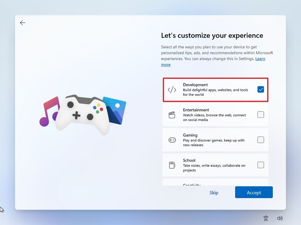This screenshot has width=301, height=225.
Task: Enable the Entertainment checkbox
Action: tap(261, 115)
